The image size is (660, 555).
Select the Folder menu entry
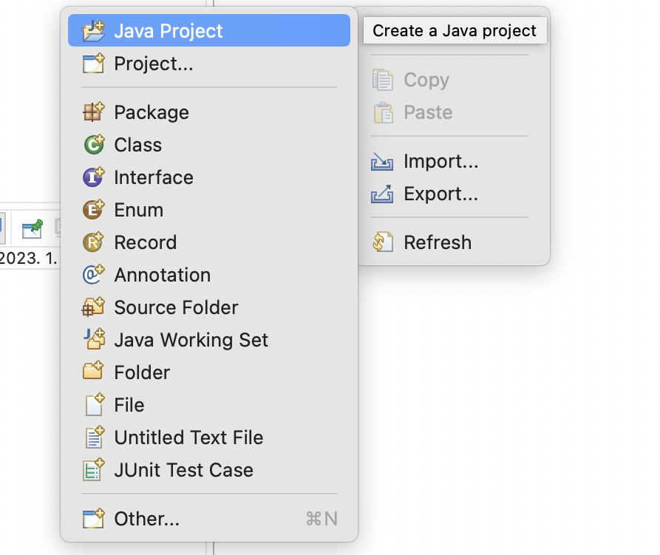[142, 372]
